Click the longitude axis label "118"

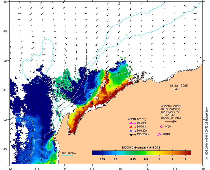pos(175,169)
